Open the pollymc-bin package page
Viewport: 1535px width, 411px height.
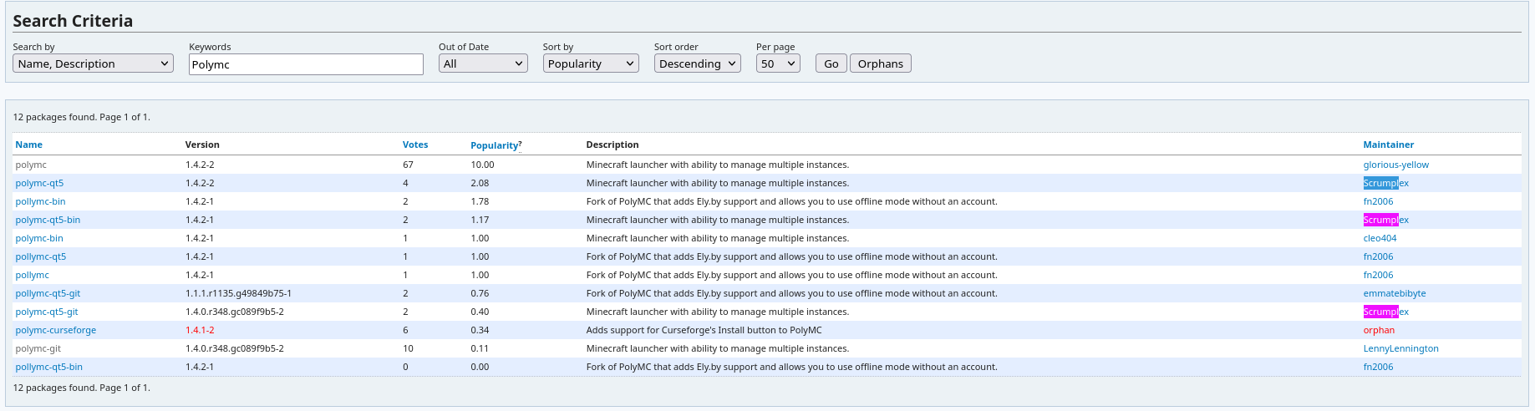click(x=40, y=201)
